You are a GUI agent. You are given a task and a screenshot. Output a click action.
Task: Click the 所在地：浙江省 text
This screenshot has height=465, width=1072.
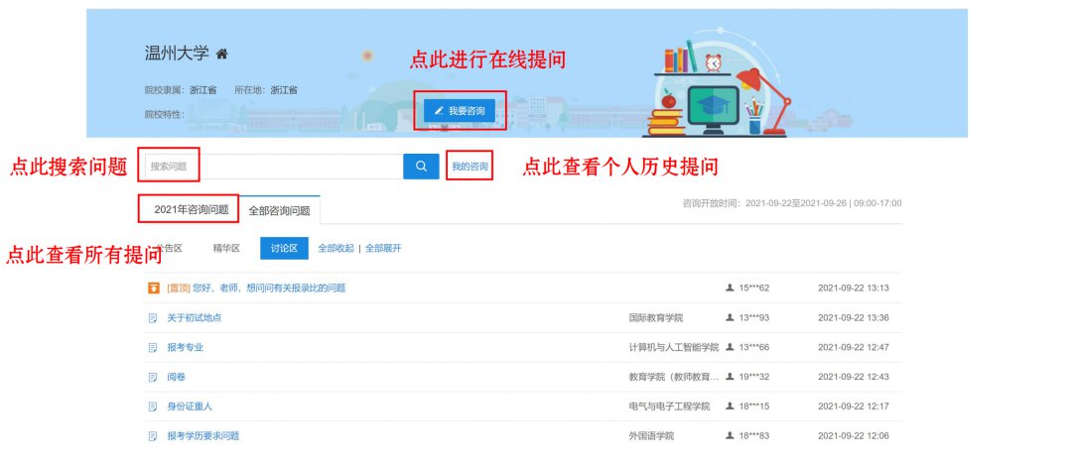pos(266,90)
